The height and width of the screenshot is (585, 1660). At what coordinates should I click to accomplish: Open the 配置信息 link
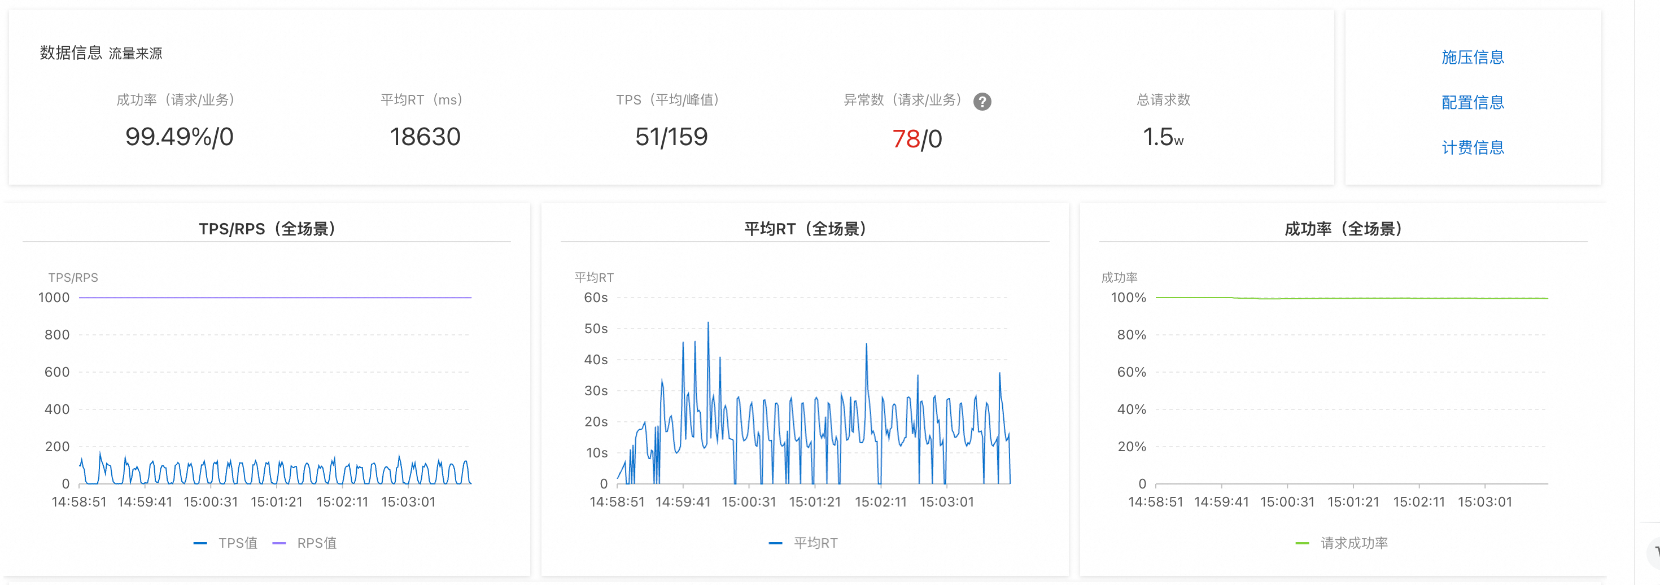coord(1473,102)
